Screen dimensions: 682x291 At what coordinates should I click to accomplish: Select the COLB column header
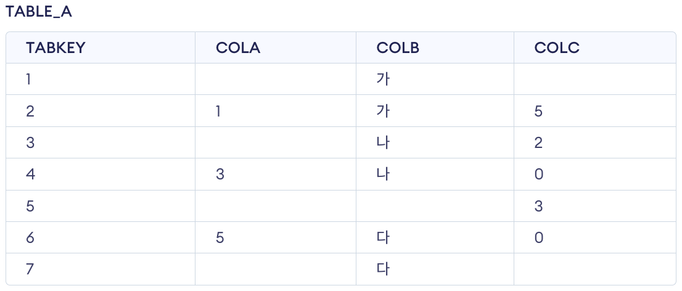coord(398,48)
